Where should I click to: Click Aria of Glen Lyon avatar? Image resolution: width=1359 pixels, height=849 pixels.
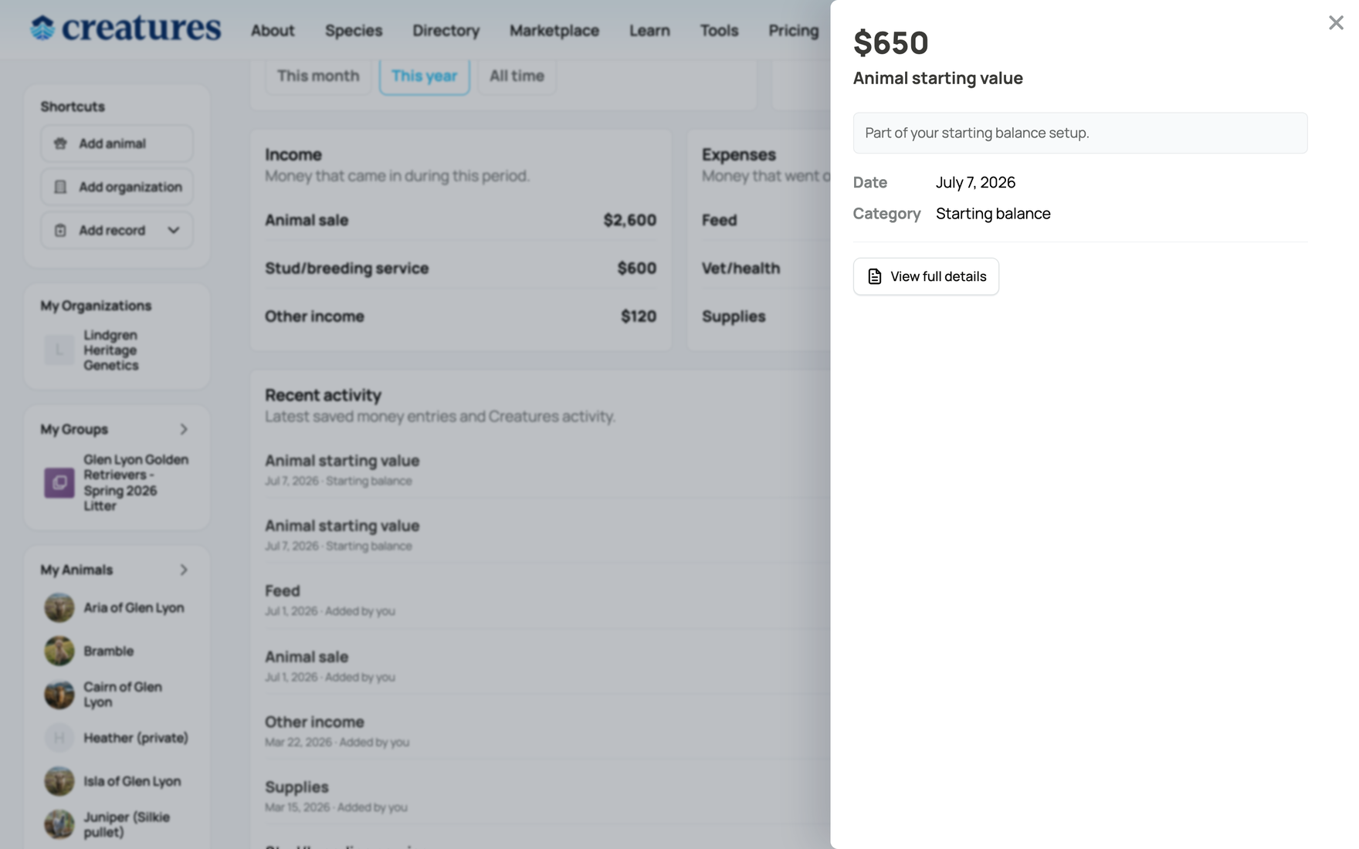point(59,607)
